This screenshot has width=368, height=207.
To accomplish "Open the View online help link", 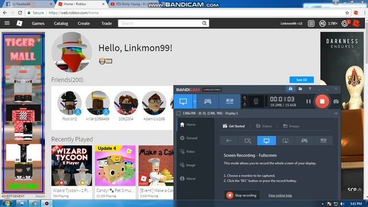I will tap(280, 195).
